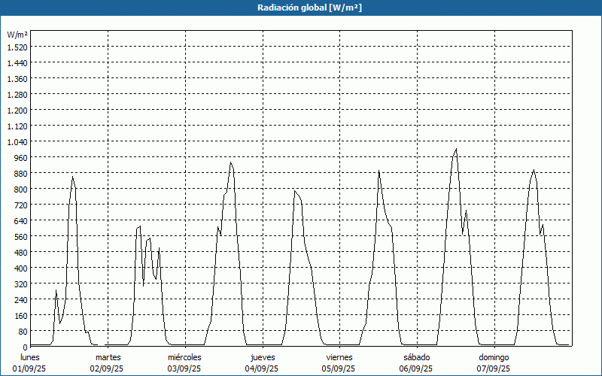Viewport: 602px width, 376px height.
Task: Click the highest radiation peak on sábado
Action: coord(456,149)
